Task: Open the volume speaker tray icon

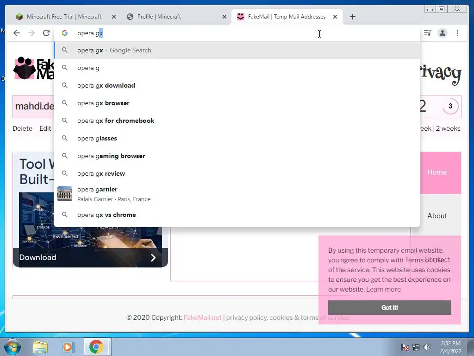Action: [427, 347]
